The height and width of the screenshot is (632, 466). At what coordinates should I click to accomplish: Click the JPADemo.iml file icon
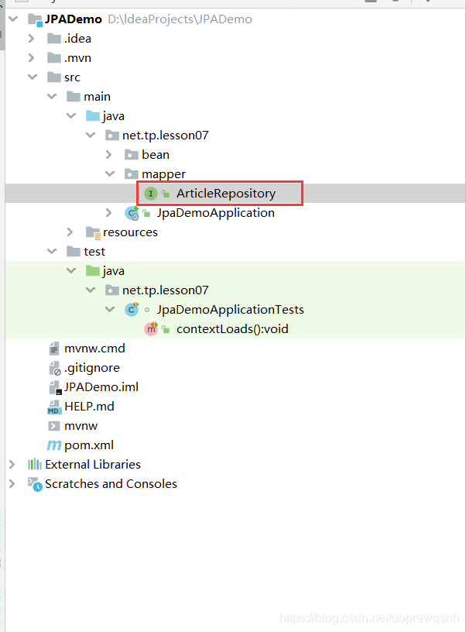55,387
